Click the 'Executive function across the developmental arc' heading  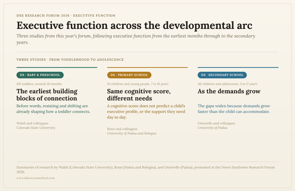pos(135,25)
